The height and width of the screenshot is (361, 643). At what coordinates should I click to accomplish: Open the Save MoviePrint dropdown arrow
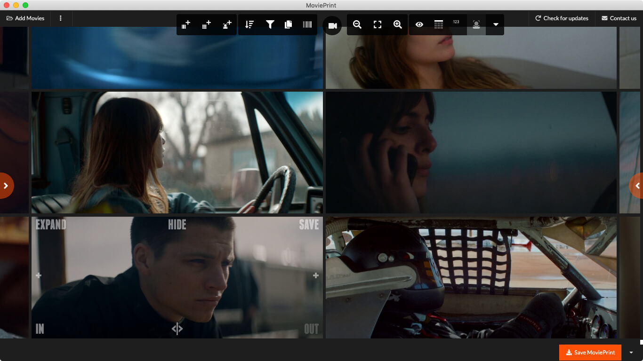(x=631, y=353)
